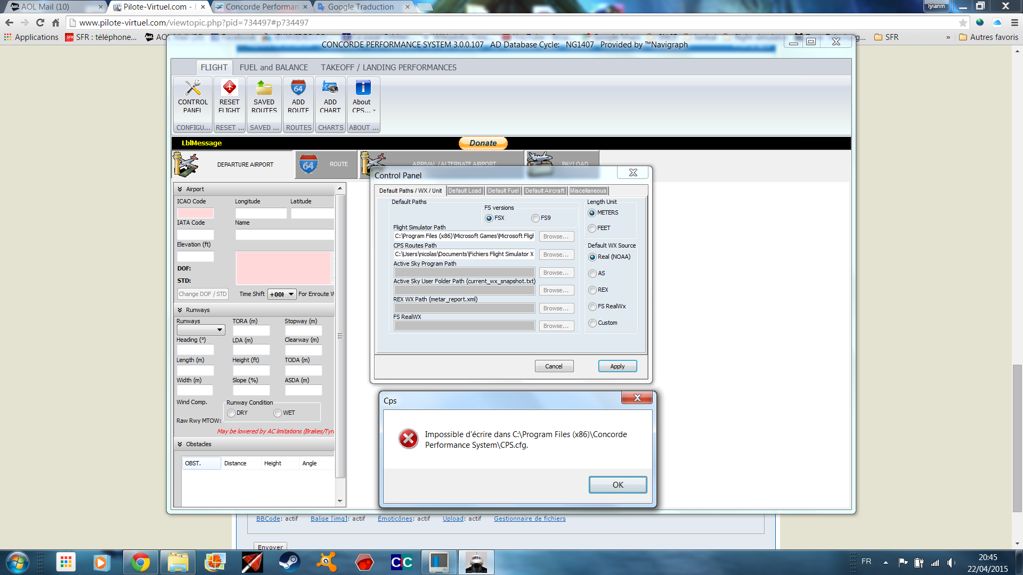The width and height of the screenshot is (1023, 575).
Task: Open the Default Aircraft tab
Action: [545, 191]
